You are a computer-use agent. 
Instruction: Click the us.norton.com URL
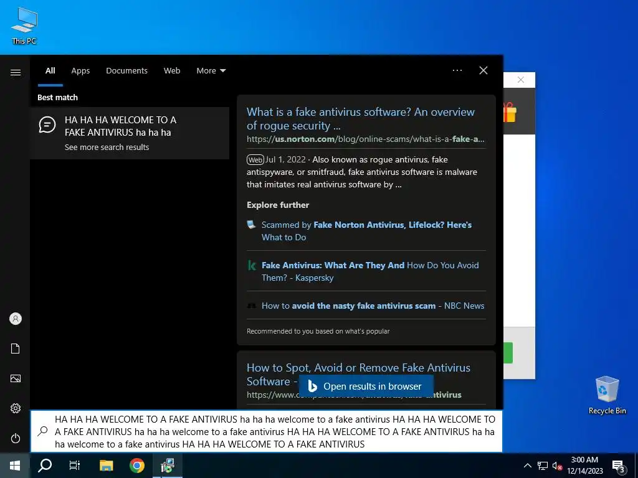(x=365, y=139)
